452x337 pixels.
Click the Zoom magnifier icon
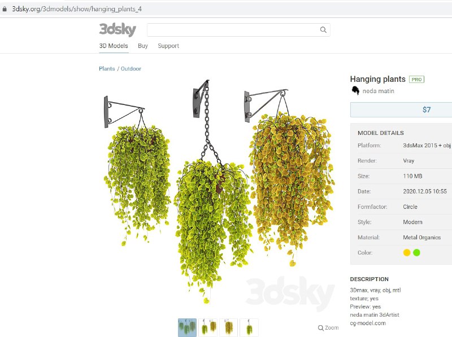(x=320, y=328)
